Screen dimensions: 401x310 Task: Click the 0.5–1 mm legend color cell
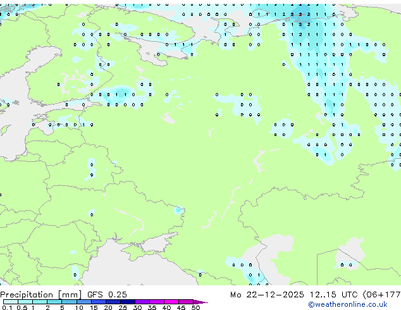(25, 302)
